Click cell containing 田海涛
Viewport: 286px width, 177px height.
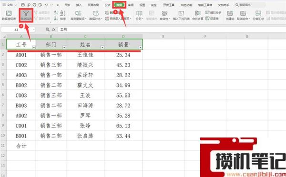point(85,106)
